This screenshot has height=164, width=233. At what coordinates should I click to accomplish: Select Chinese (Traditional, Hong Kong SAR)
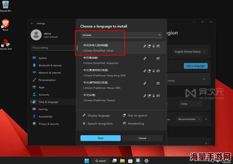click(x=121, y=73)
